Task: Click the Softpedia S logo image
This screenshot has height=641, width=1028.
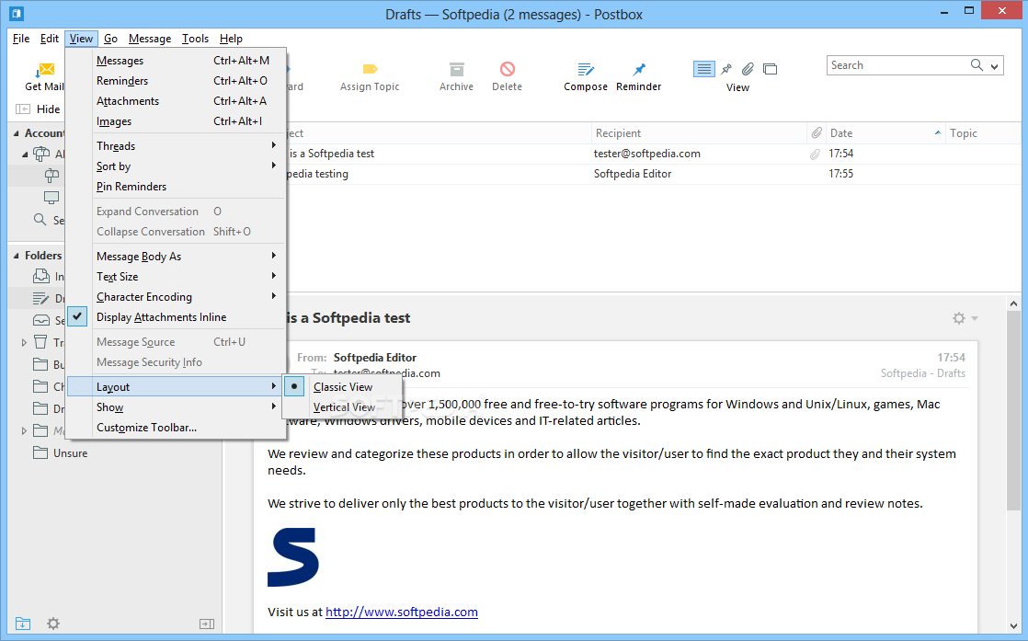Action: [x=293, y=557]
